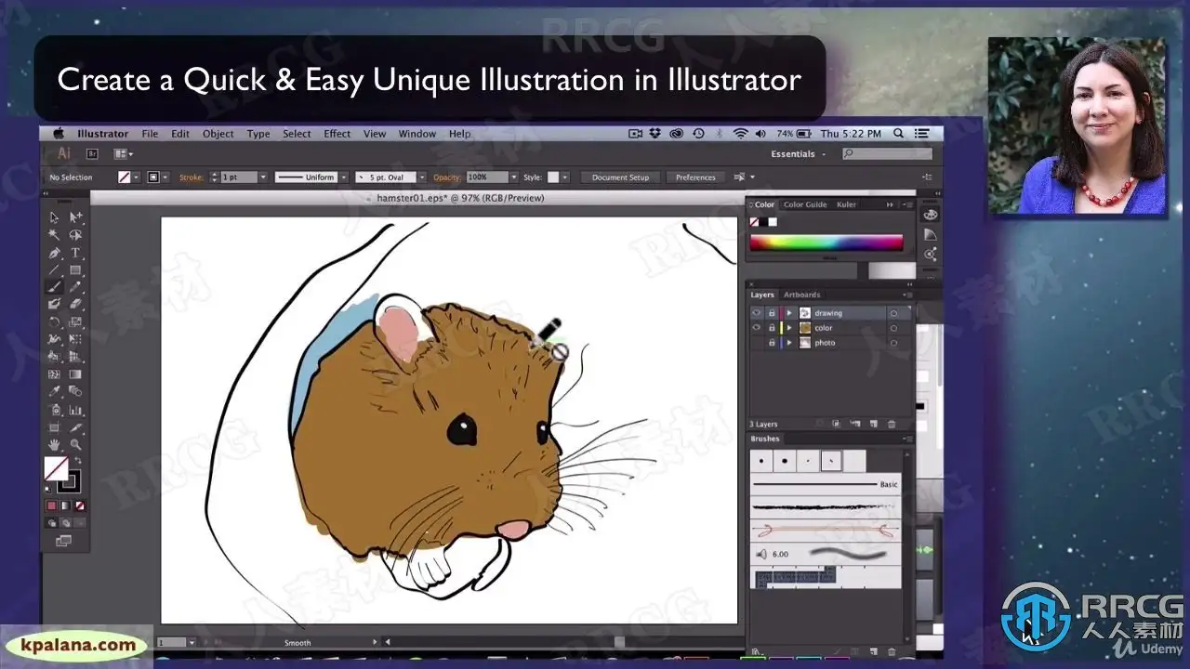Image resolution: width=1190 pixels, height=669 pixels.
Task: Open the stroke weight dropdown
Action: [263, 177]
